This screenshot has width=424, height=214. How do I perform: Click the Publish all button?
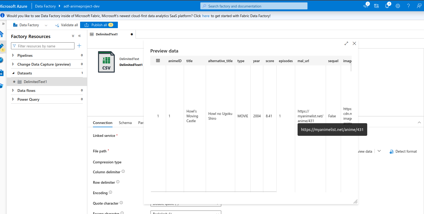(99, 25)
